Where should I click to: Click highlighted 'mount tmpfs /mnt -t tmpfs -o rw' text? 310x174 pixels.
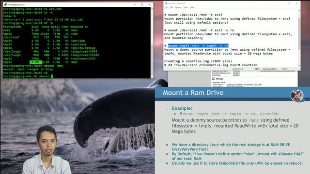click(x=198, y=45)
